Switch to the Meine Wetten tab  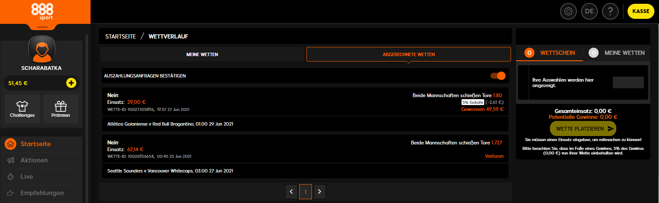(202, 54)
